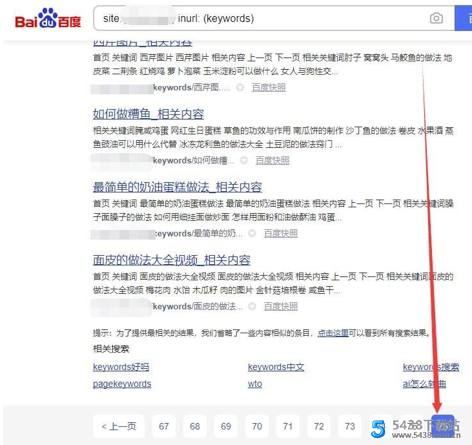The image size is (472, 445).
Task: Click the Baidu logo
Action: [48, 18]
